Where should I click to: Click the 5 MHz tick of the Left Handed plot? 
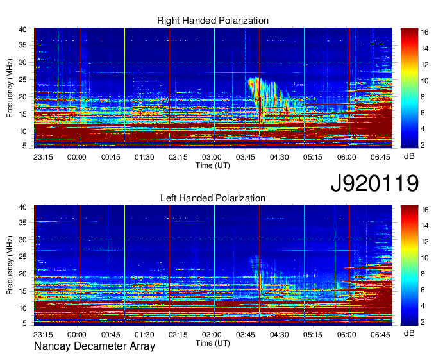(24, 323)
